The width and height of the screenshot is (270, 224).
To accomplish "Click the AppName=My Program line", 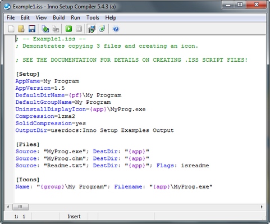I will (47, 81).
